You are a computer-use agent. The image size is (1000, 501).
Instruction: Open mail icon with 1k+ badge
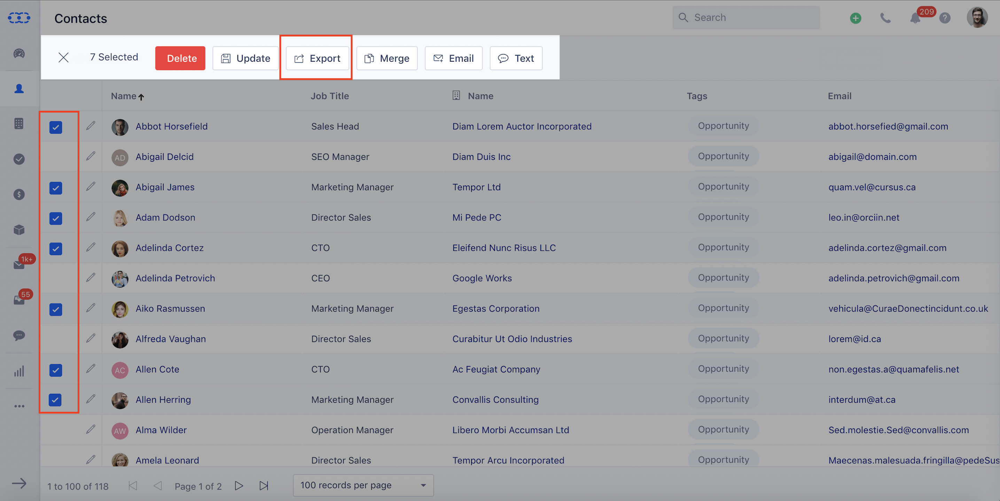[19, 265]
